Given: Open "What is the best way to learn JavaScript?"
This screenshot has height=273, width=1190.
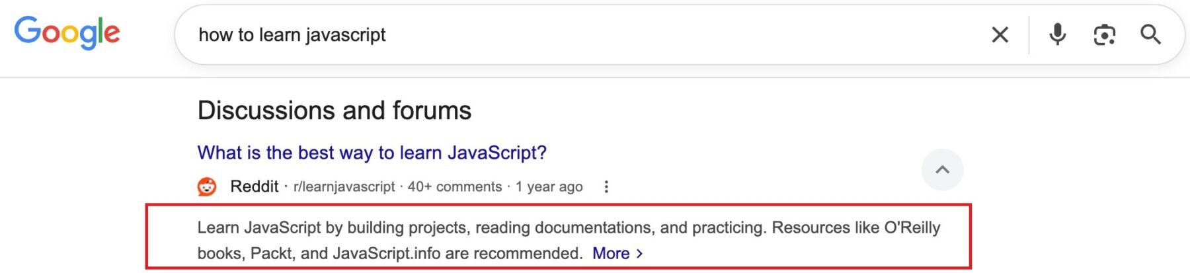Looking at the screenshot, I should (372, 153).
